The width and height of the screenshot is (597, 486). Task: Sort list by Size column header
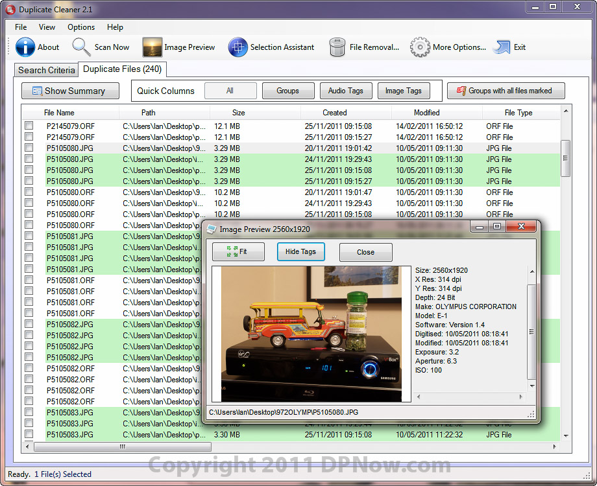(238, 113)
